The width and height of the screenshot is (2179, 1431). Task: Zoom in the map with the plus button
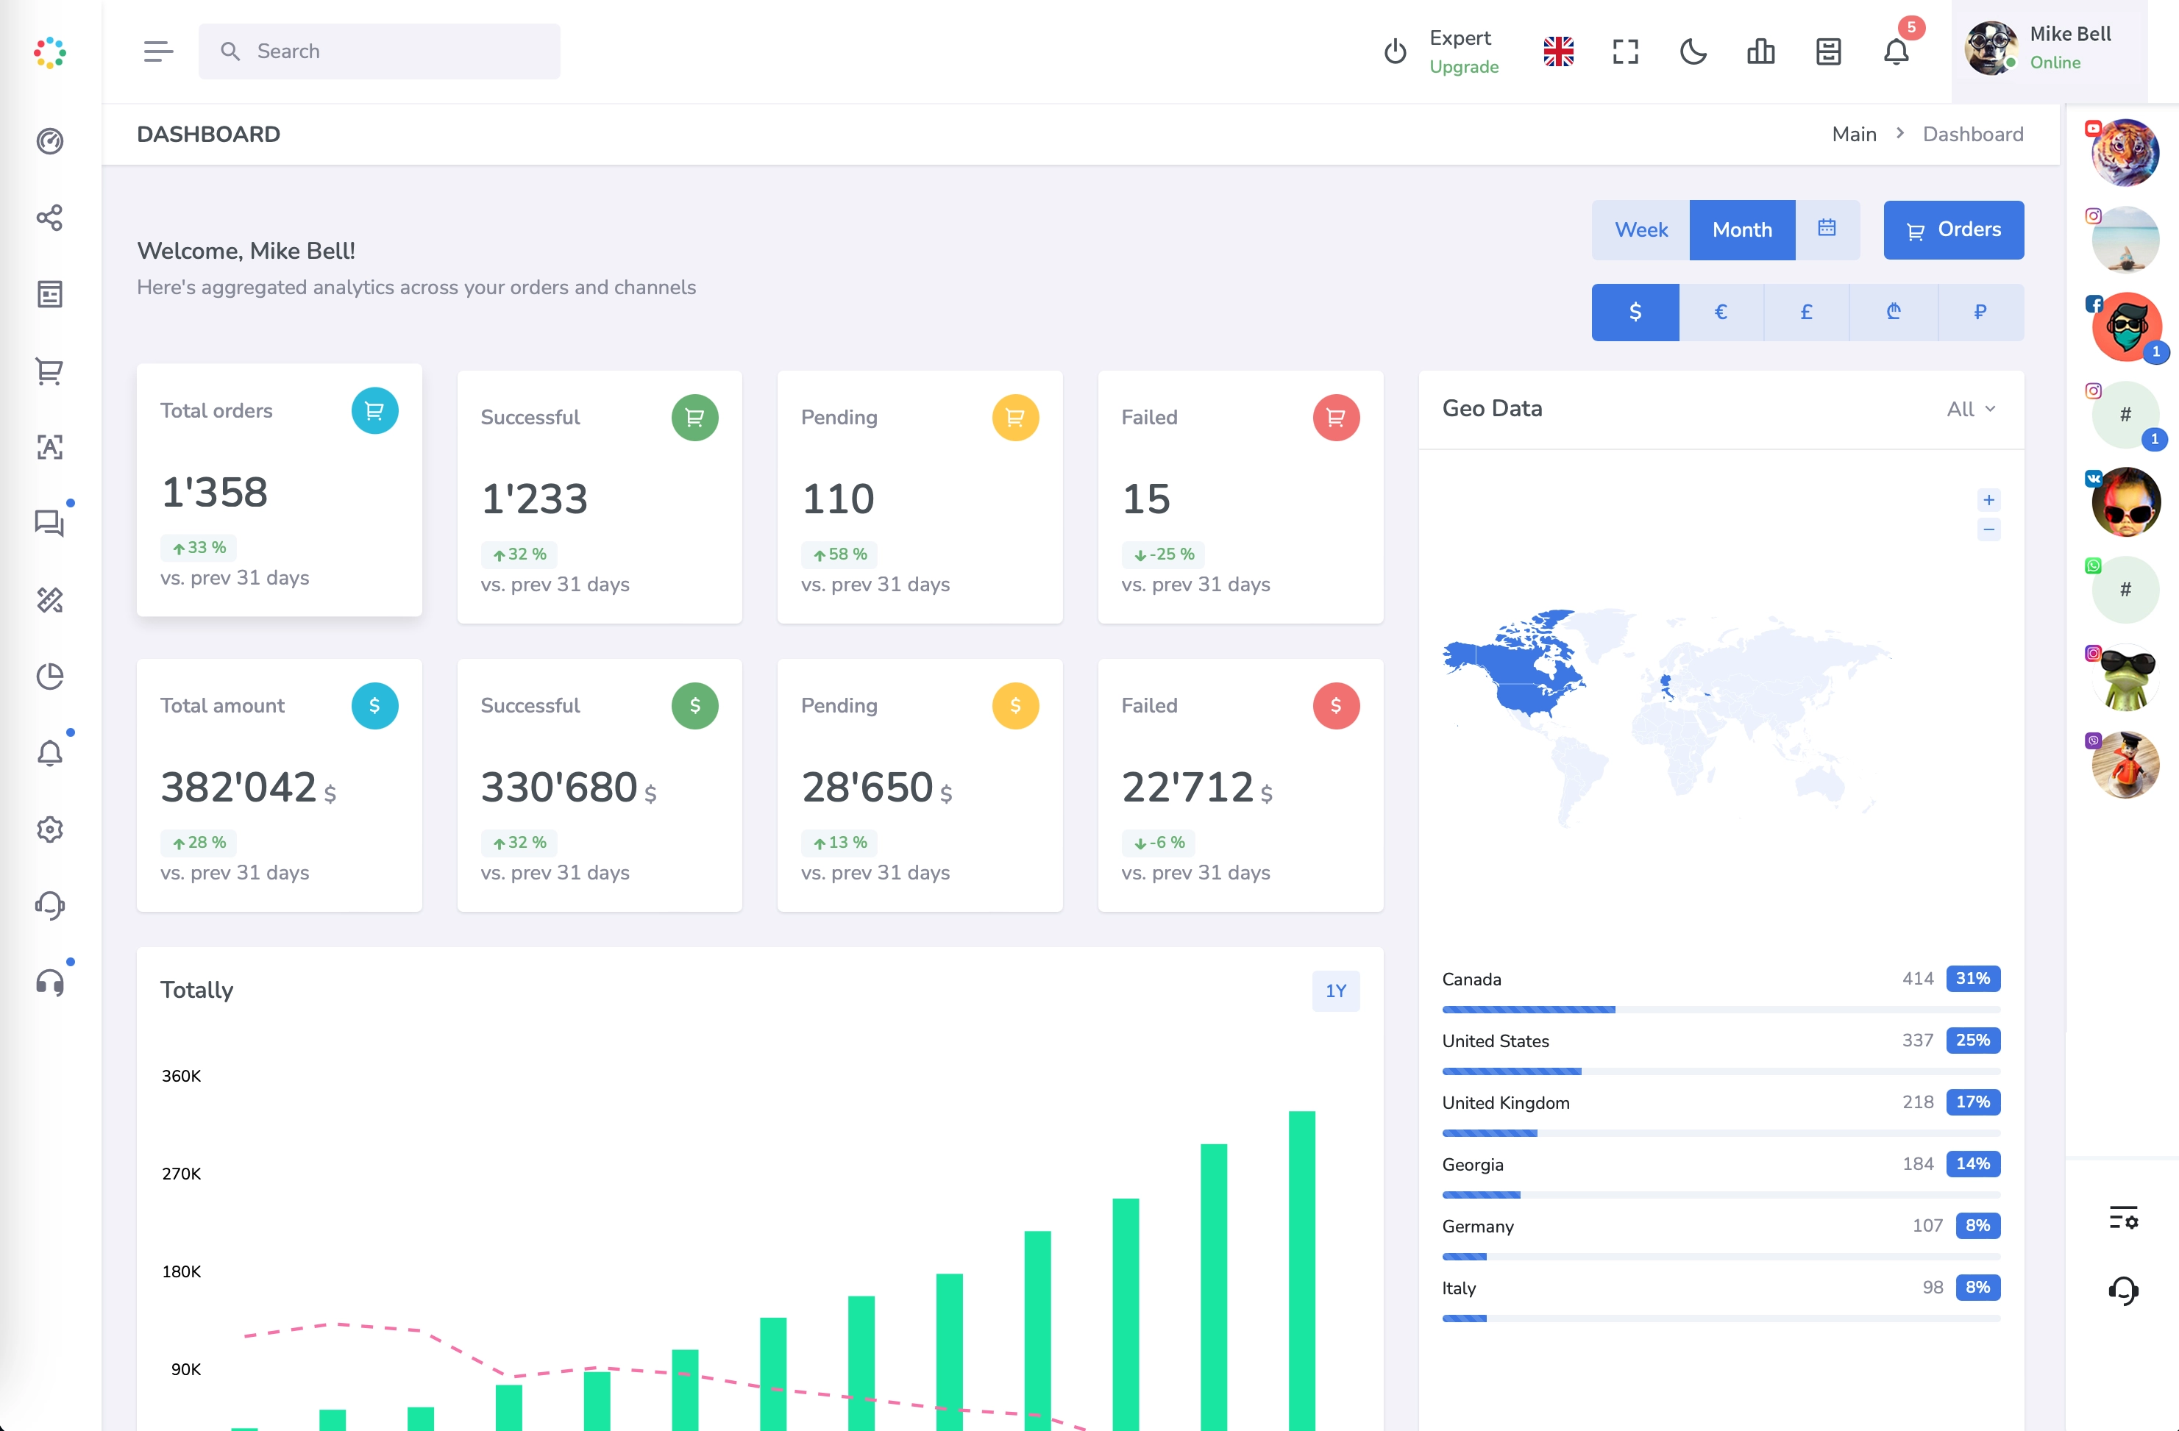click(1988, 499)
